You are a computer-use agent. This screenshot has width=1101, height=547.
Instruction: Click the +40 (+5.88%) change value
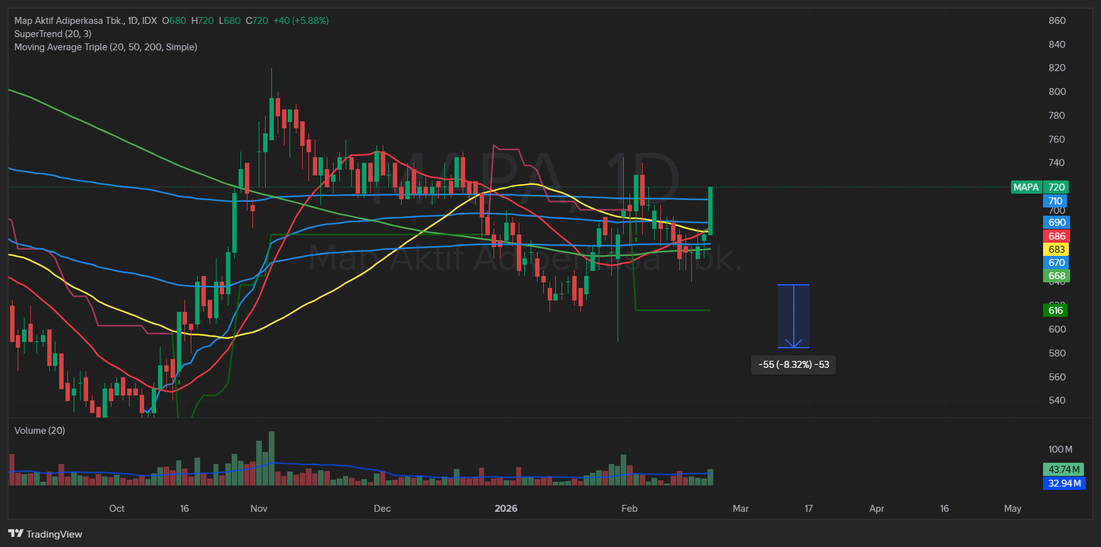coord(301,21)
